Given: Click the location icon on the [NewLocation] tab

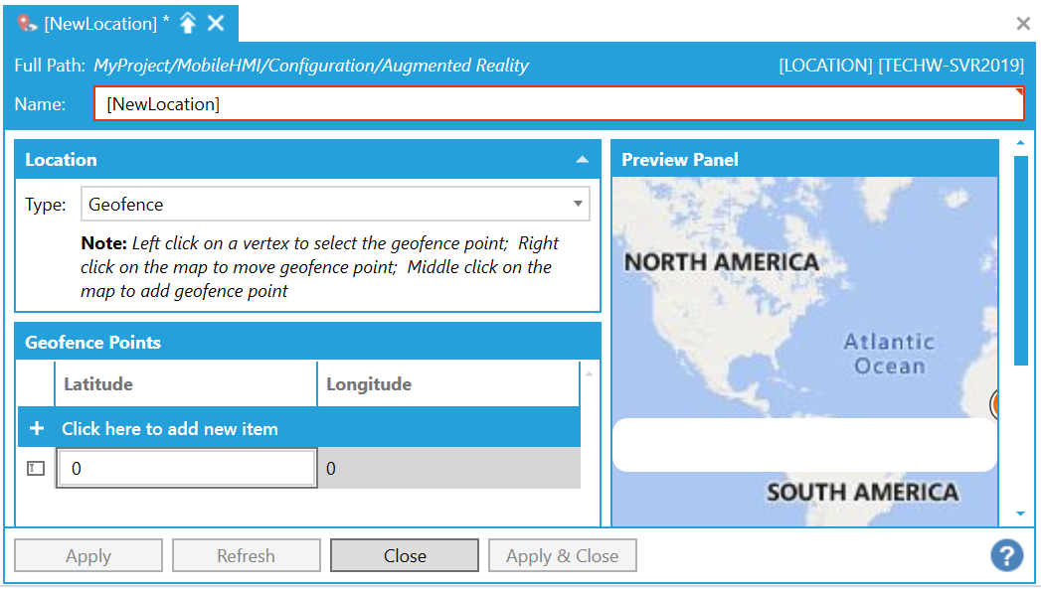Looking at the screenshot, I should coord(28,23).
